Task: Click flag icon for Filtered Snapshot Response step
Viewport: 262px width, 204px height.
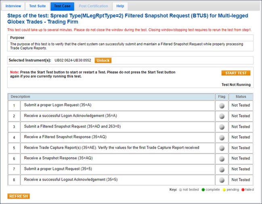Action: pos(221,137)
